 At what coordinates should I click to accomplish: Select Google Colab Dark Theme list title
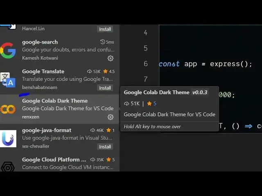(x=55, y=101)
